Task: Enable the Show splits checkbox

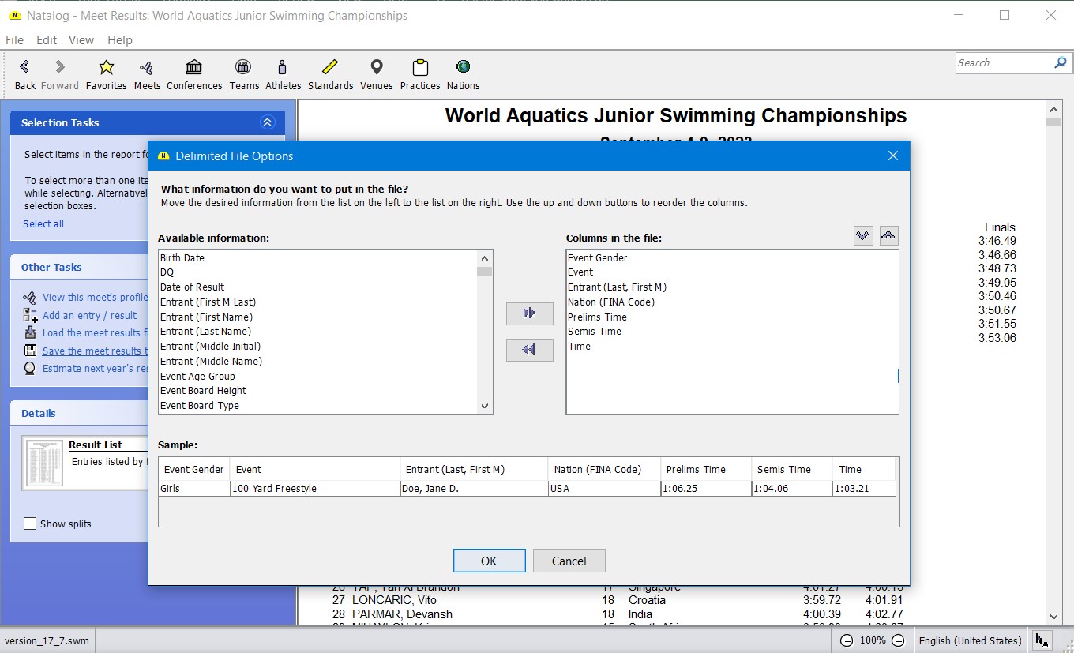Action: 31,524
